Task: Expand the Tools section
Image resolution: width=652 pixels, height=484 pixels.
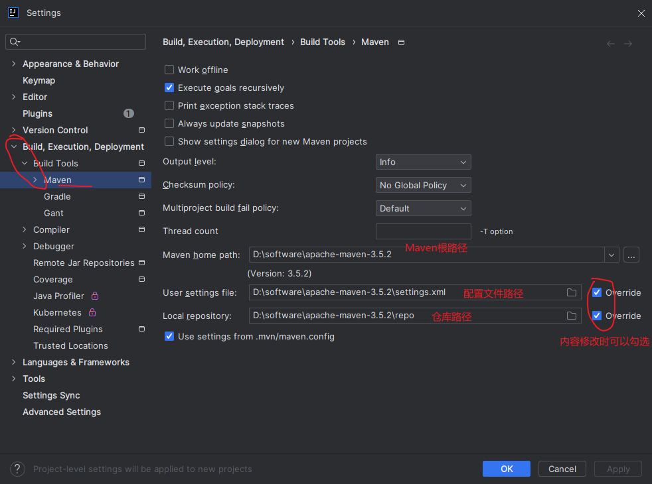Action: tap(14, 379)
